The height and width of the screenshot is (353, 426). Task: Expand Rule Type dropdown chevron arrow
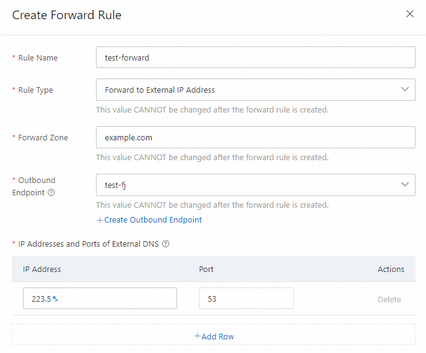point(405,90)
